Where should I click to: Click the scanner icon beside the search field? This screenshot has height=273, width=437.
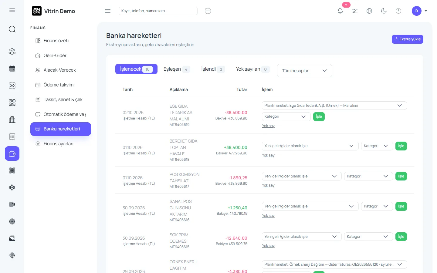tap(208, 11)
